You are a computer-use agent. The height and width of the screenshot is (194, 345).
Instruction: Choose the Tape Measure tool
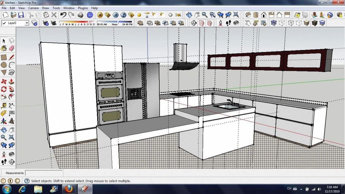click(x=4, y=105)
